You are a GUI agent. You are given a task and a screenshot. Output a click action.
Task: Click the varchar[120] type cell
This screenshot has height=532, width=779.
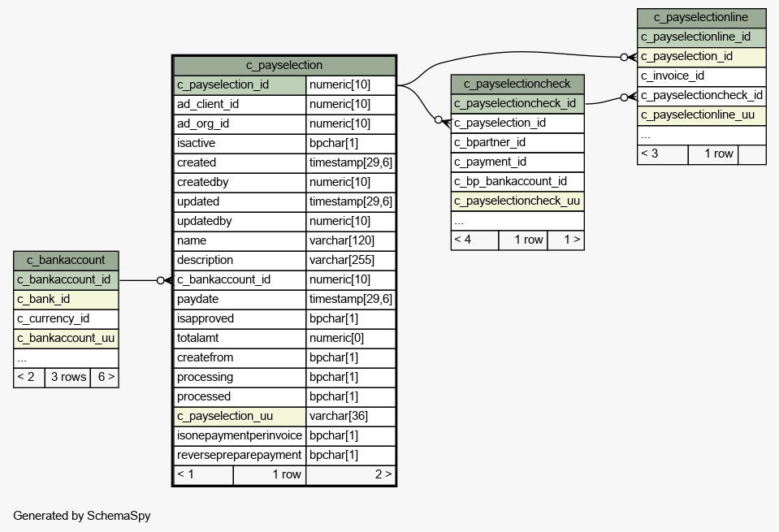(x=351, y=241)
